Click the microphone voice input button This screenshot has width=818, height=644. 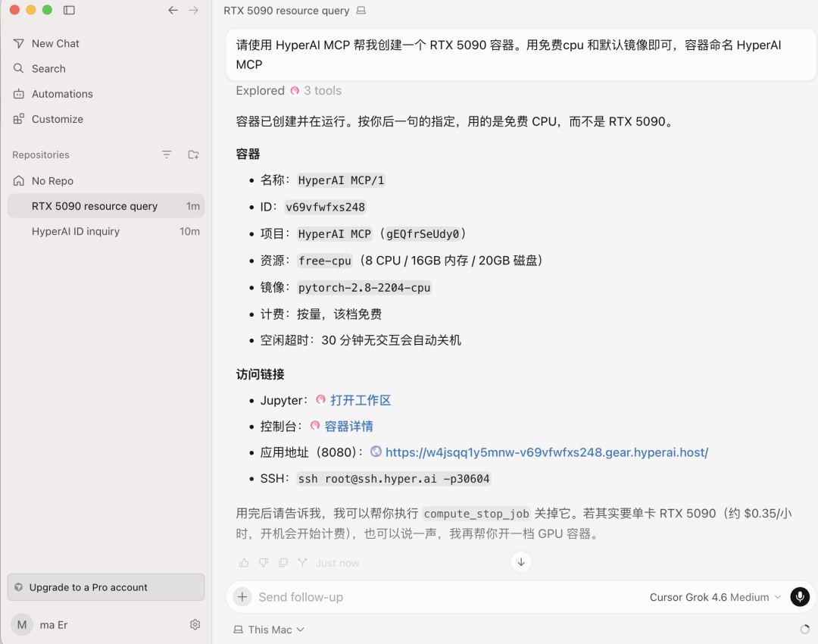(800, 596)
